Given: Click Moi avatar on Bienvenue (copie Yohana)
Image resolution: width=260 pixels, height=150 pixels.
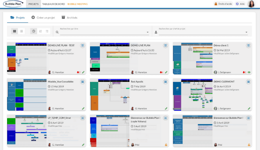Looking at the screenshot, I should point(133,145).
